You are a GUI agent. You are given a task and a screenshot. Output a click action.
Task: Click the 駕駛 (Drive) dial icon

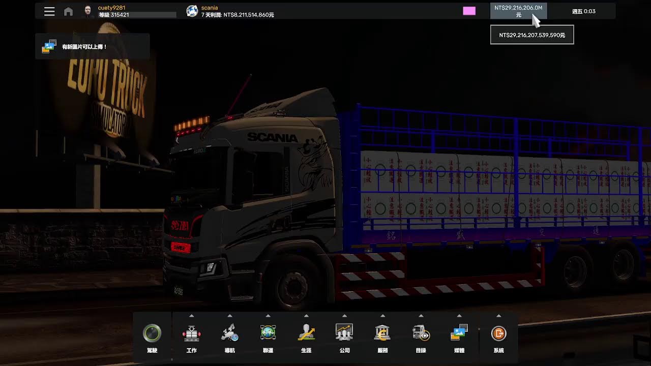tap(152, 333)
